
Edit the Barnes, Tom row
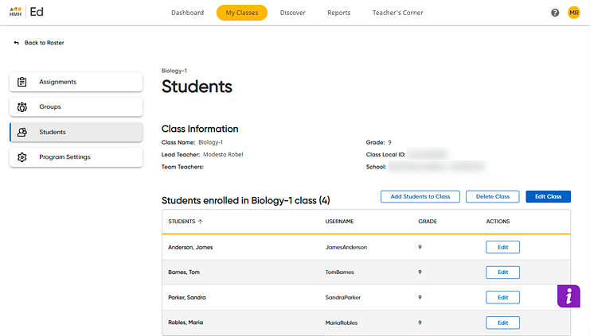502,272
